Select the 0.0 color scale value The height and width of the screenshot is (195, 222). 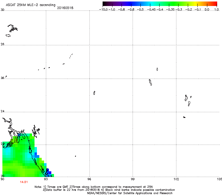click(x=207, y=10)
